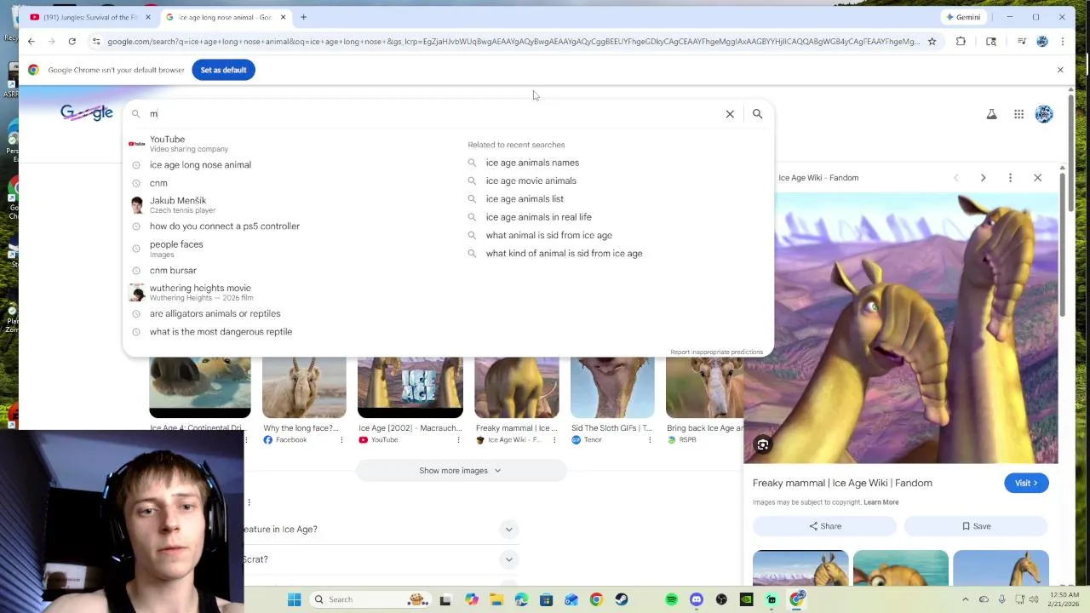
Task: Open the Windows Start menu
Action: click(x=294, y=599)
